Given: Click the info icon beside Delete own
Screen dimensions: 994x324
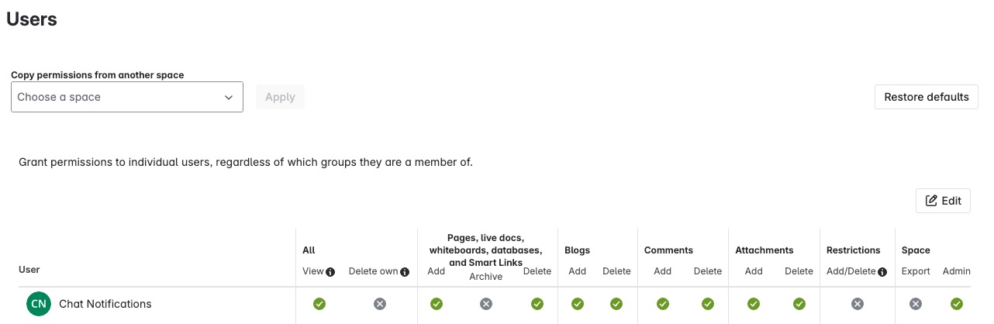Looking at the screenshot, I should 405,272.
